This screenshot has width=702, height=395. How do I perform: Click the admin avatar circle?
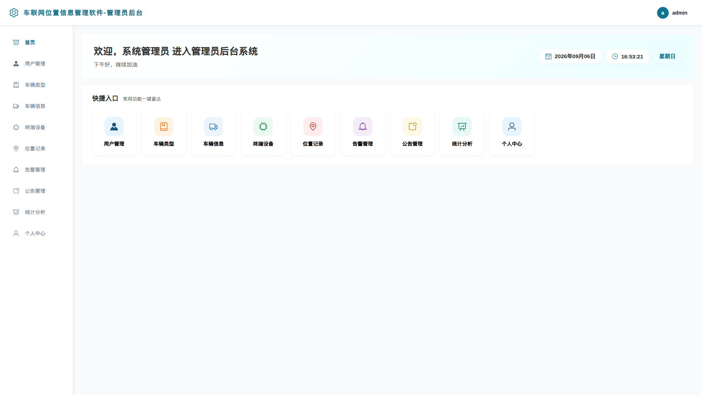coord(663,13)
